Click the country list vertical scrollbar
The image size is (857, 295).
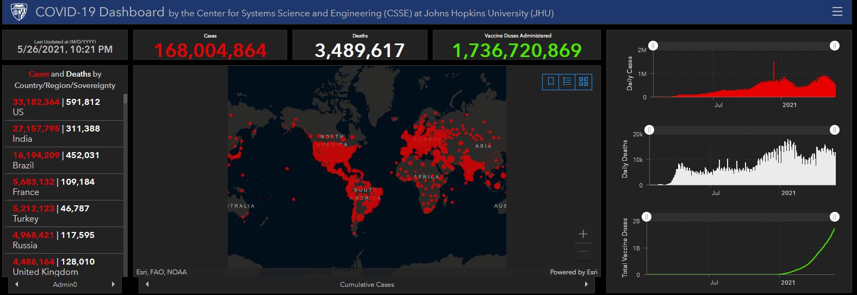(126, 99)
